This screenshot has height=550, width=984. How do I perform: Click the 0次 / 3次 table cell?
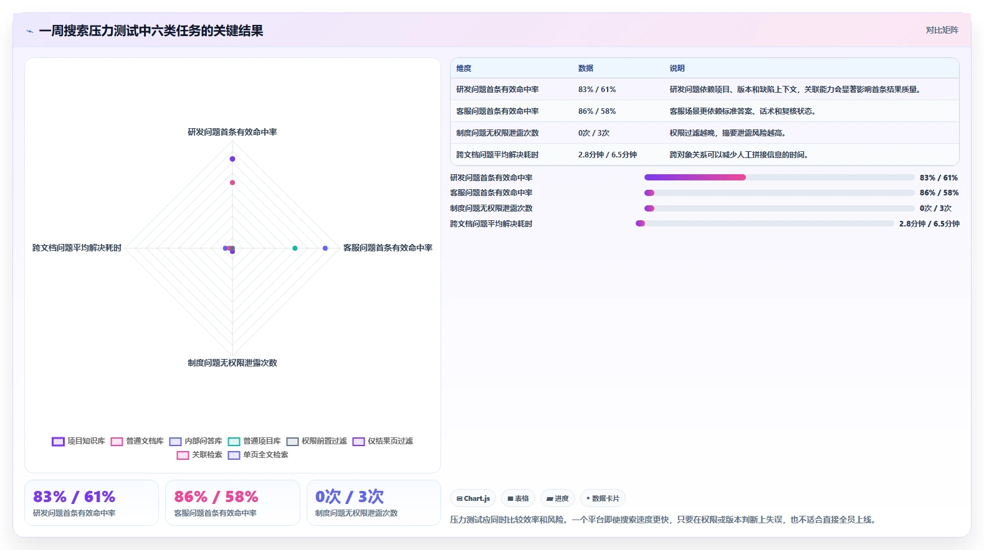[x=594, y=133]
